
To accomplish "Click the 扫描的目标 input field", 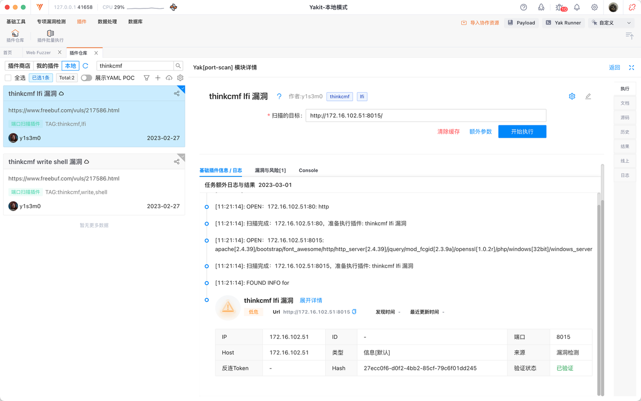I will click(x=426, y=115).
